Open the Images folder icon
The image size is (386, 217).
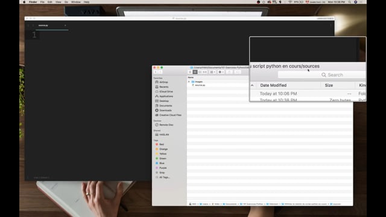(193, 82)
